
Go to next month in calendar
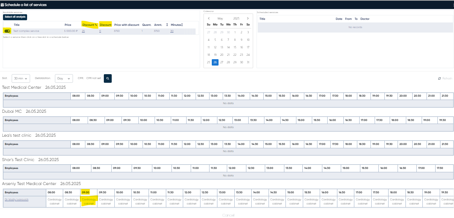[248, 18]
